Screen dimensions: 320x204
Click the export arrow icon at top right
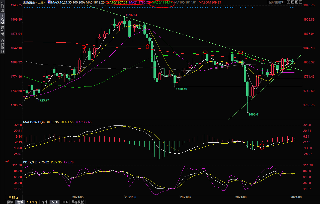click(300, 2)
